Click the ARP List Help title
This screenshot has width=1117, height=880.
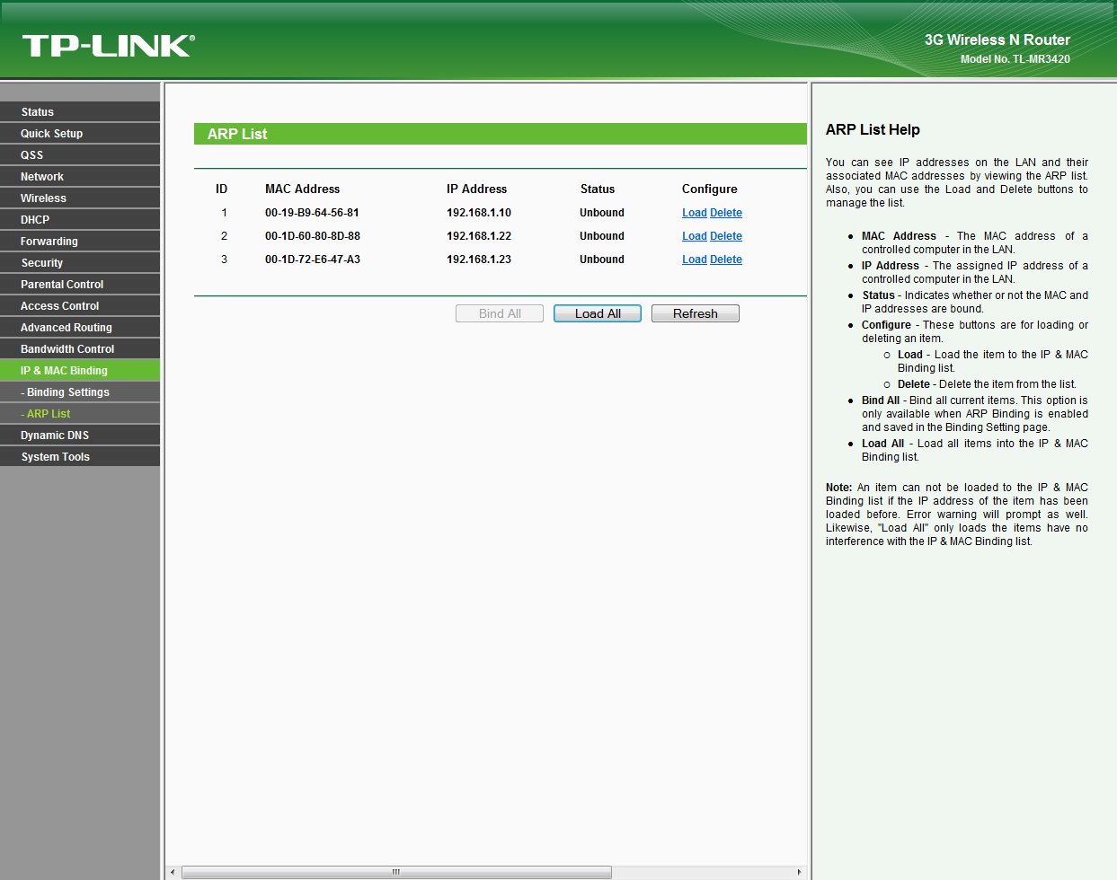(873, 130)
